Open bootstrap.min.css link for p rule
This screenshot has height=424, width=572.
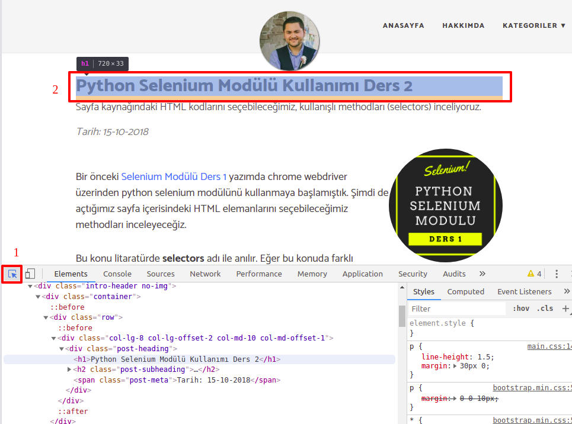click(x=532, y=388)
